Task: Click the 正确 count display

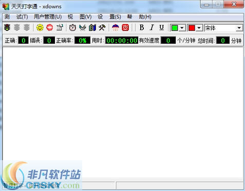Action: tap(23, 41)
